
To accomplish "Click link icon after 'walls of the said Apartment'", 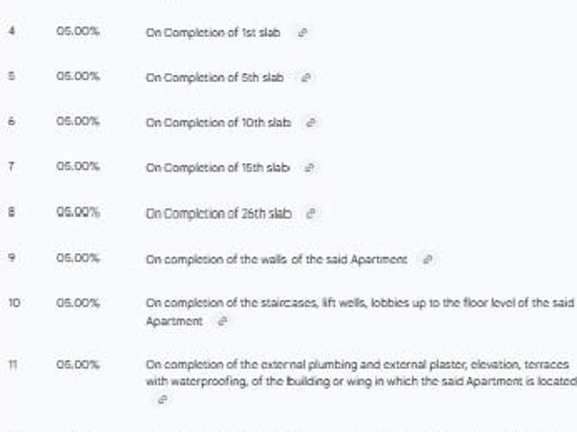I will [427, 259].
